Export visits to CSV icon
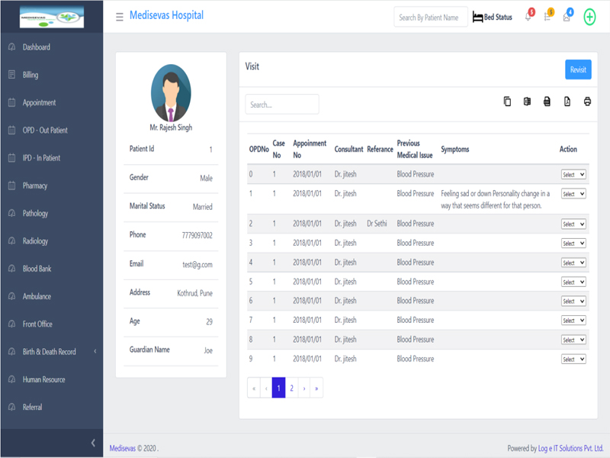Screen dimensions: 610x458 coord(547,102)
